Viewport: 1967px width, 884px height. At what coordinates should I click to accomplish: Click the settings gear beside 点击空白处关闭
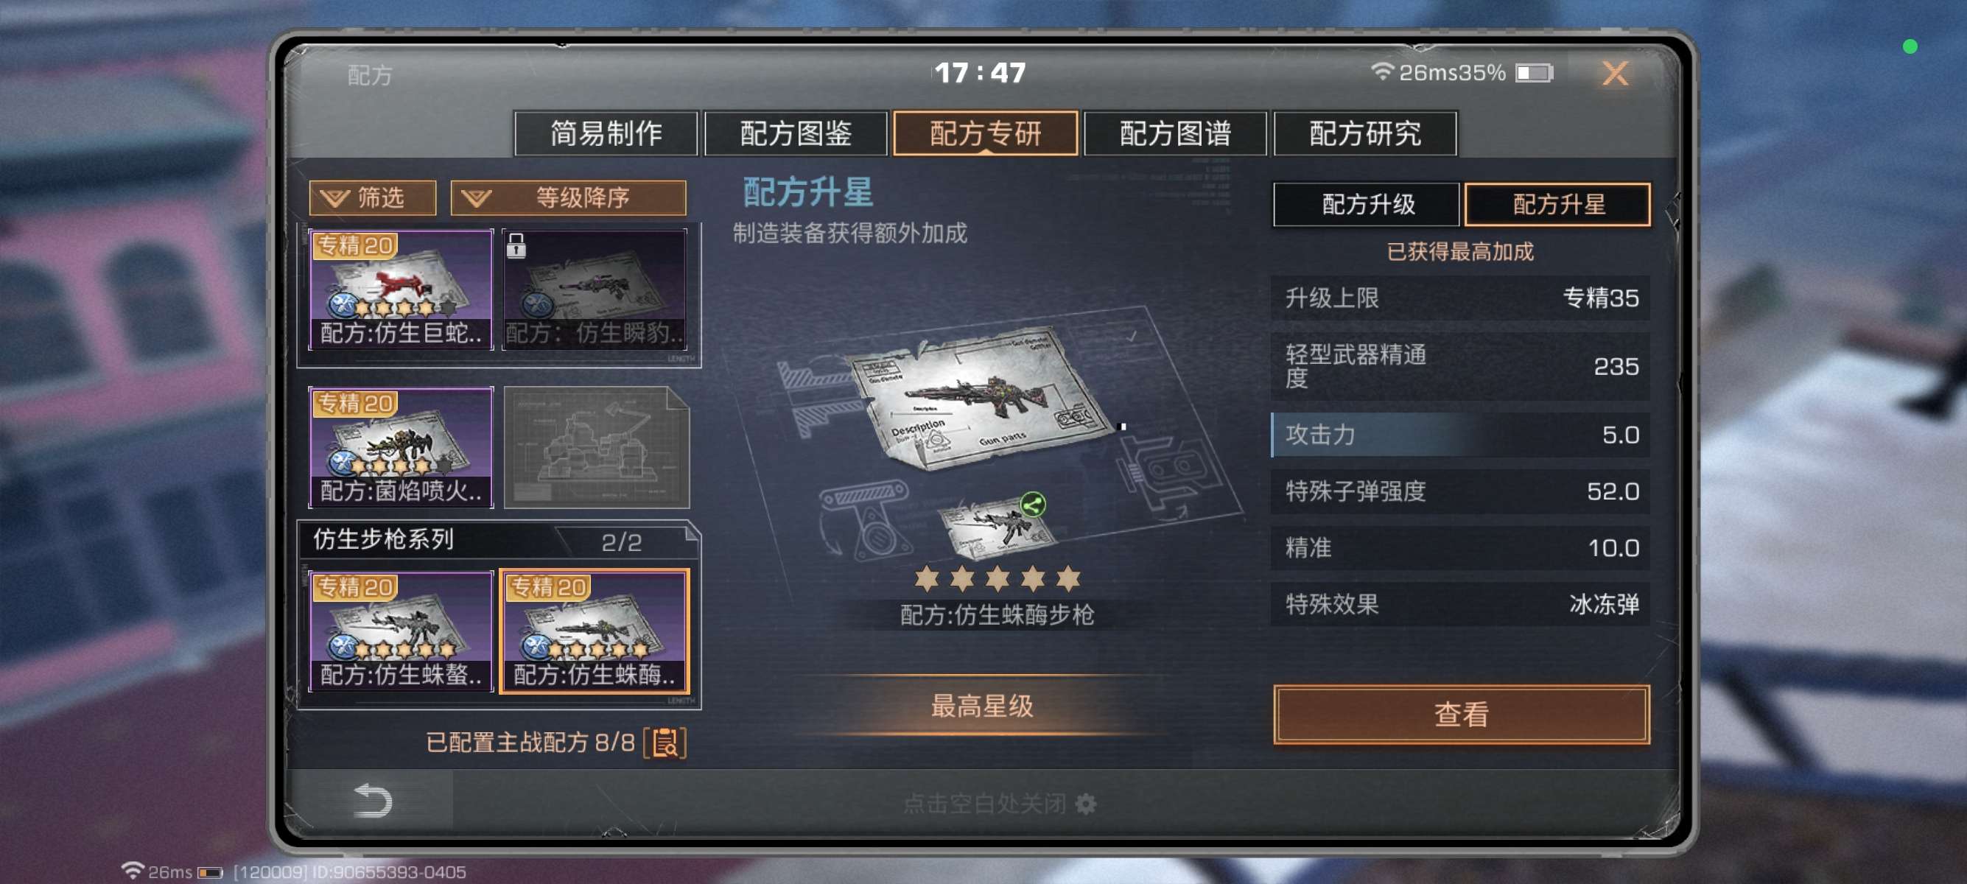pyautogui.click(x=1085, y=803)
